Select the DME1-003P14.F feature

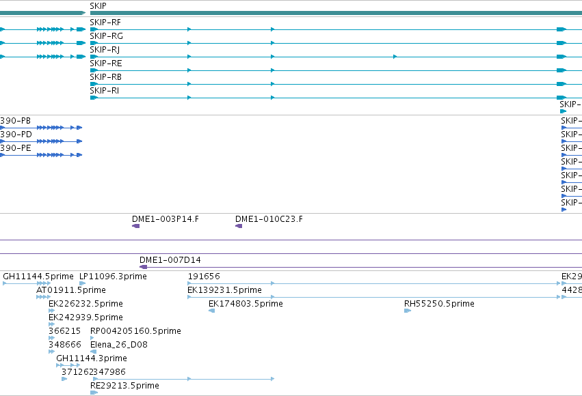click(x=166, y=219)
